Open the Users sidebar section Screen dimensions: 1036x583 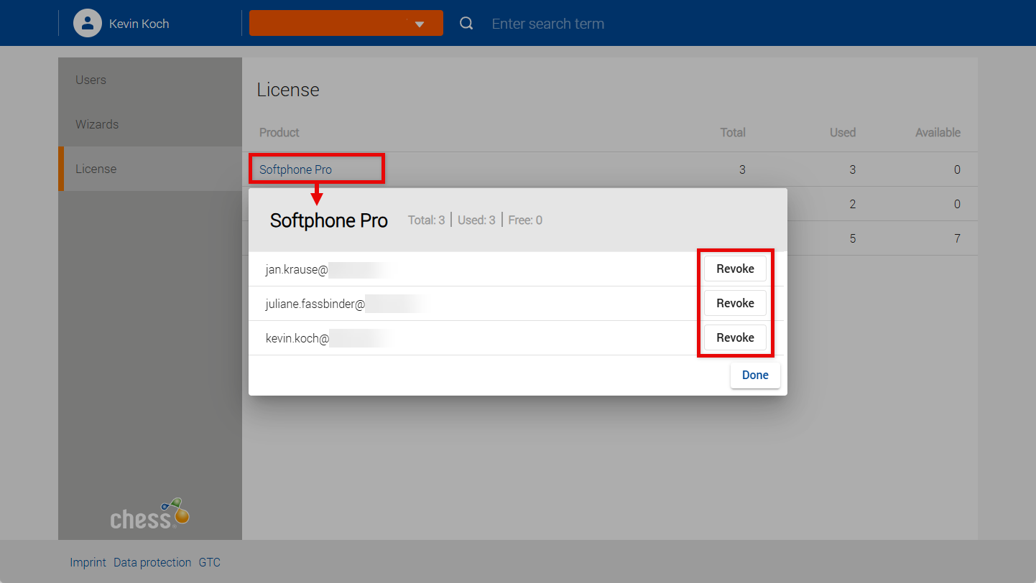coord(91,80)
